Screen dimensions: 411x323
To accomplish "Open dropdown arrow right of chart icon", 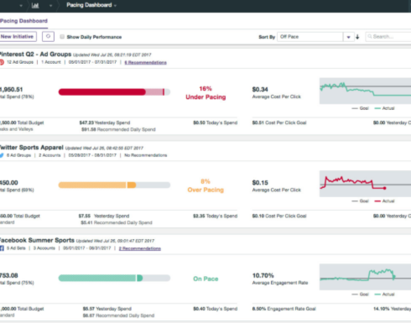I will (50, 6).
